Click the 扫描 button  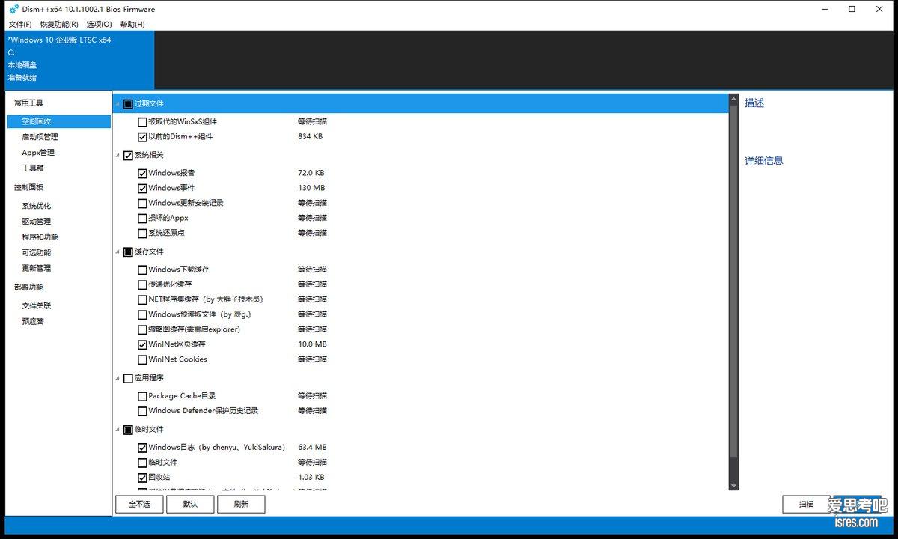tap(806, 504)
